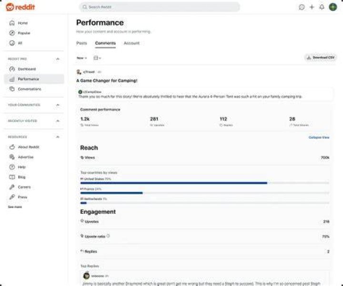Click the Reddit logo in header
Image resolution: width=343 pixels, height=286 pixels.
point(20,7)
